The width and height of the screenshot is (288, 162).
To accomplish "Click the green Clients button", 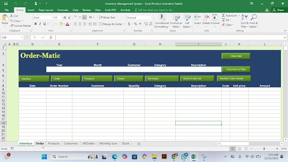I will (x=129, y=78).
